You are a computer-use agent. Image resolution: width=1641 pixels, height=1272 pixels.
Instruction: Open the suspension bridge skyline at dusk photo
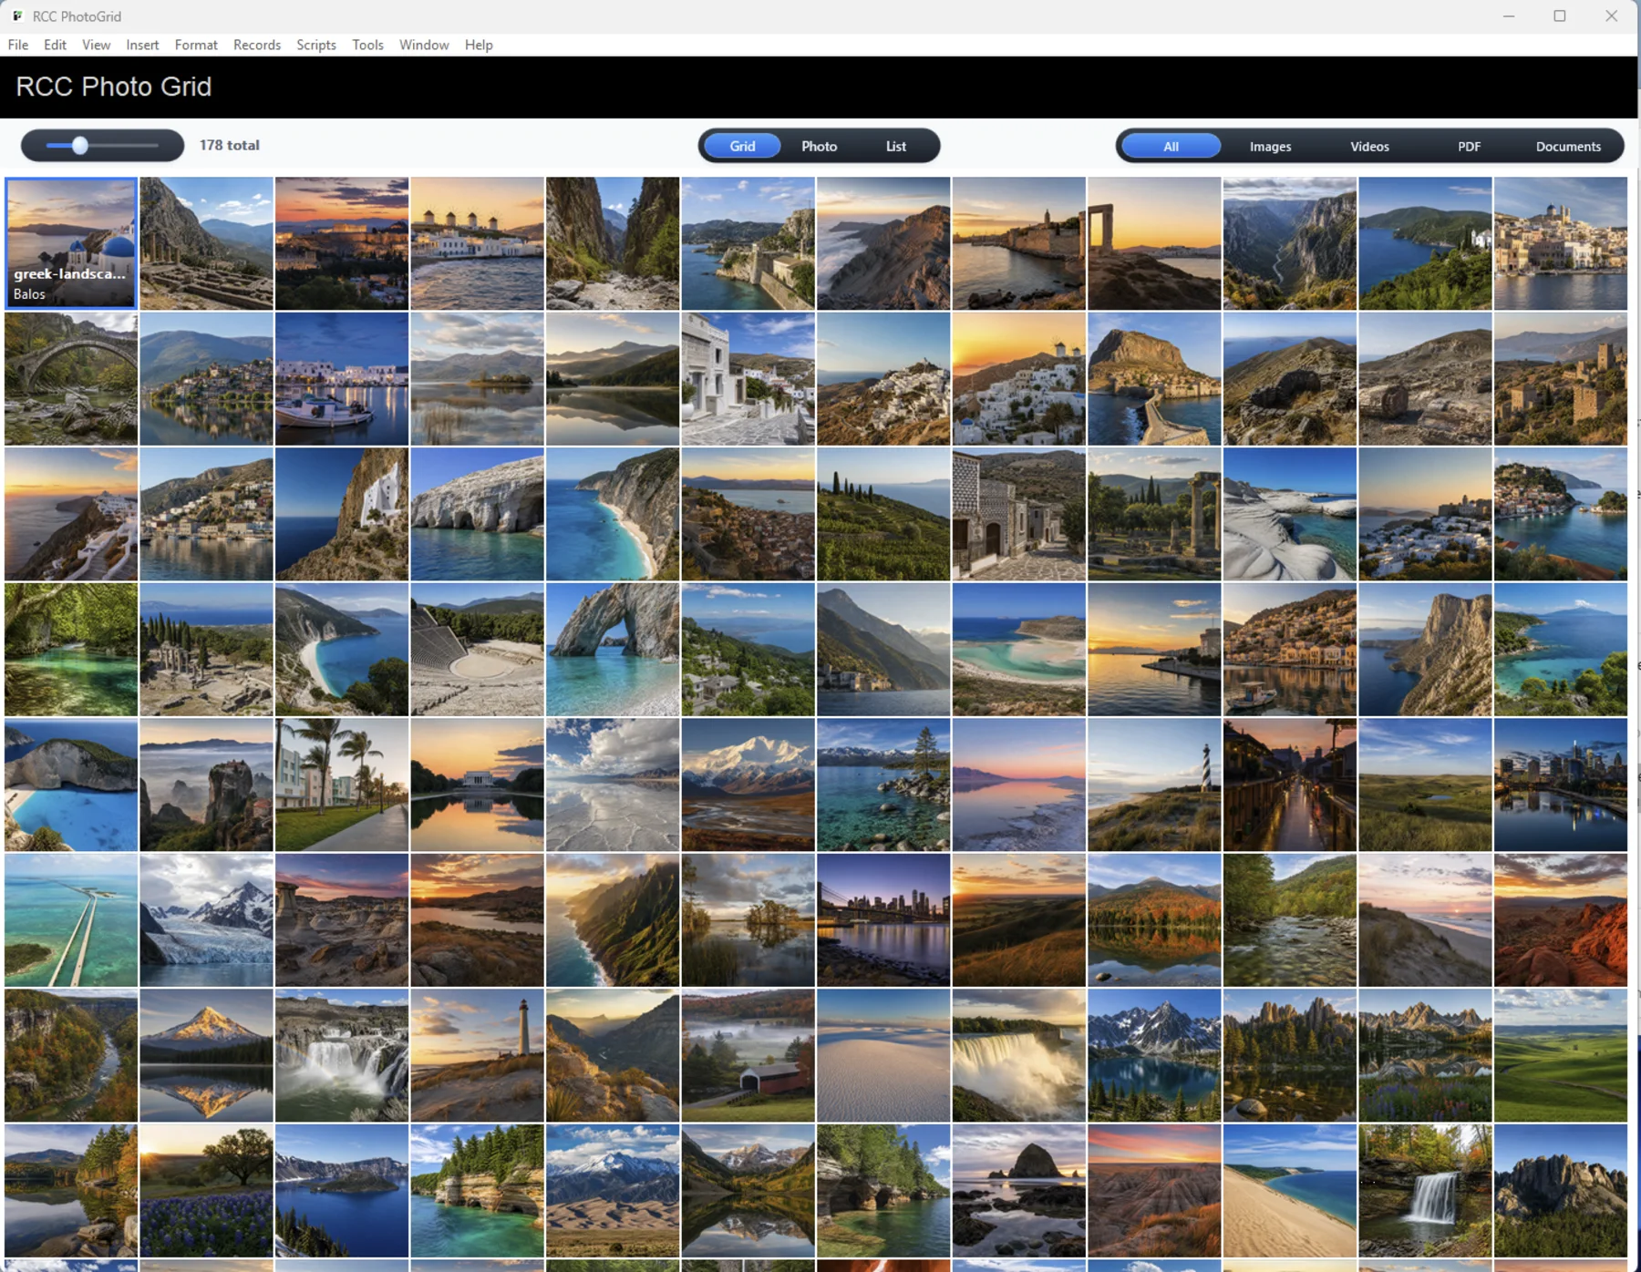point(883,920)
